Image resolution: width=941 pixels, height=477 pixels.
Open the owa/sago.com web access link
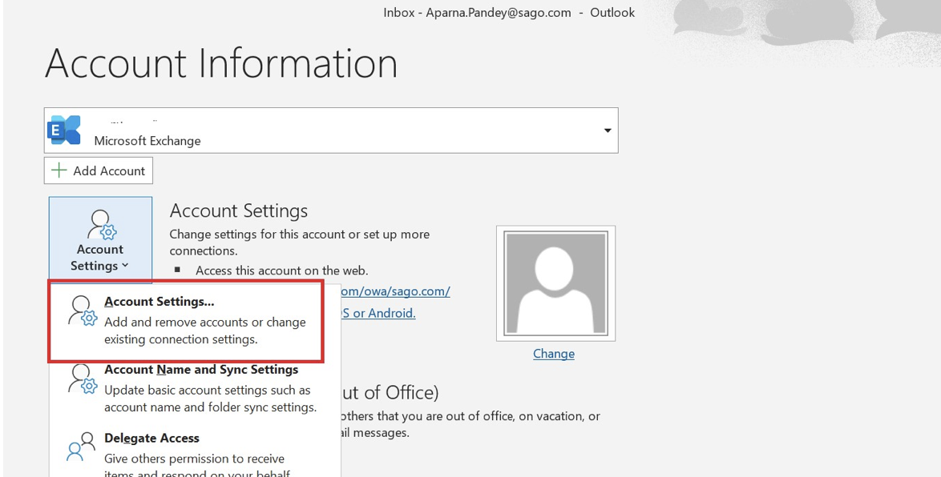click(x=395, y=292)
